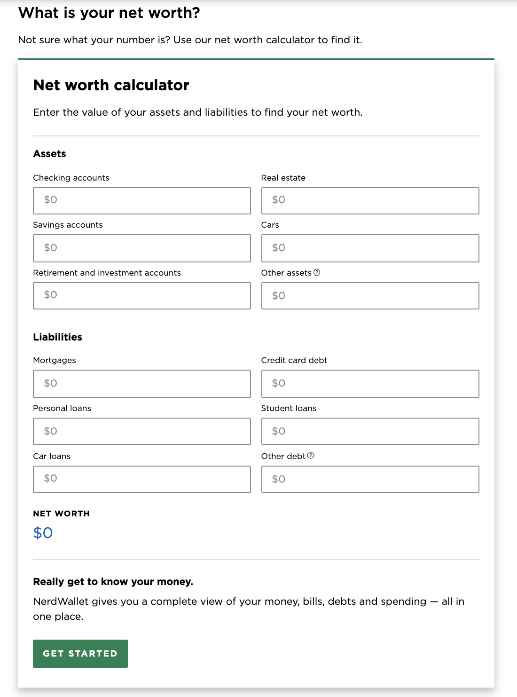Click the Other assets help icon
517x697 pixels.
(317, 272)
